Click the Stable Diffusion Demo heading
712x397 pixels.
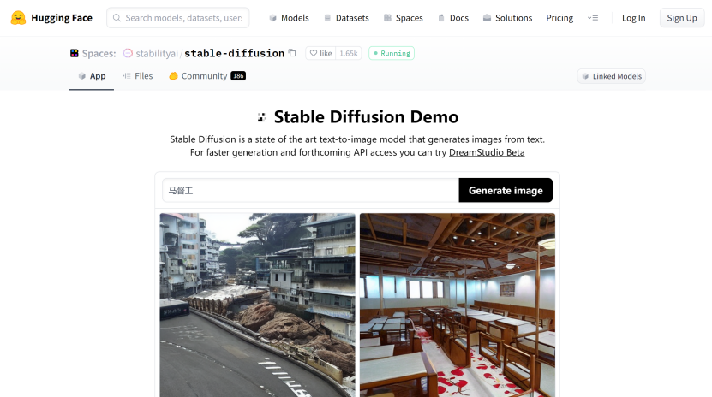[366, 117]
